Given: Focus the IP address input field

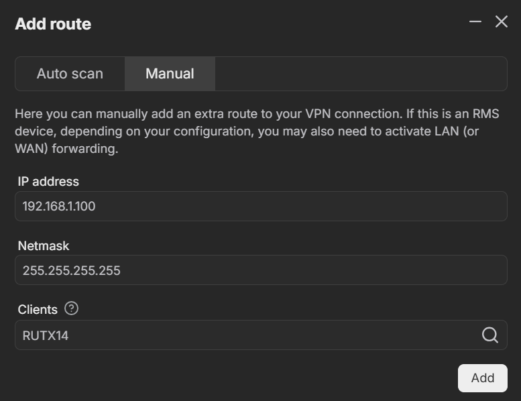Looking at the screenshot, I should (260, 207).
